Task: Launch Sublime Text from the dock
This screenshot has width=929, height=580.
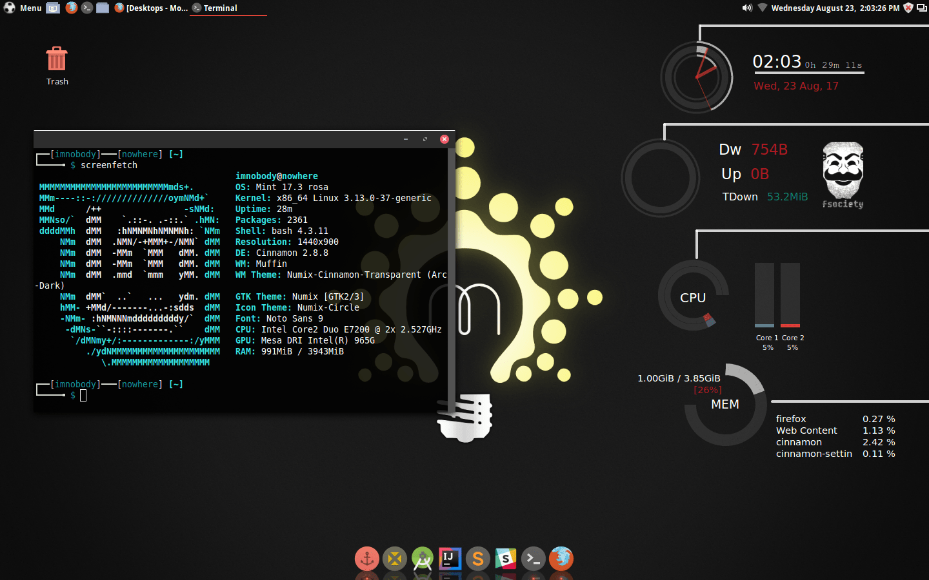Action: coord(478,559)
